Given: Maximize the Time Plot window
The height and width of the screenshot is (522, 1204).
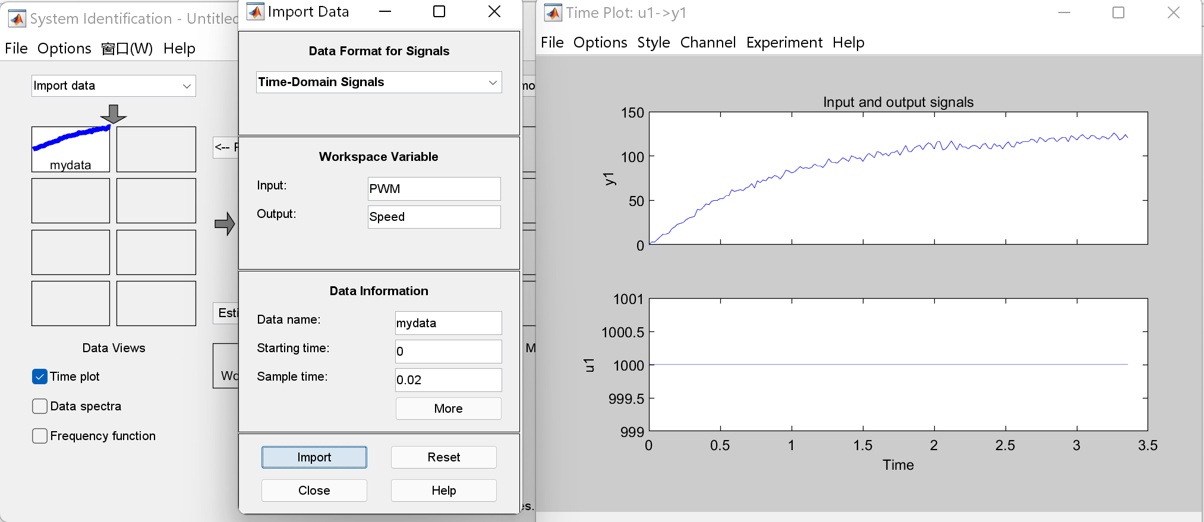Looking at the screenshot, I should pyautogui.click(x=1118, y=12).
